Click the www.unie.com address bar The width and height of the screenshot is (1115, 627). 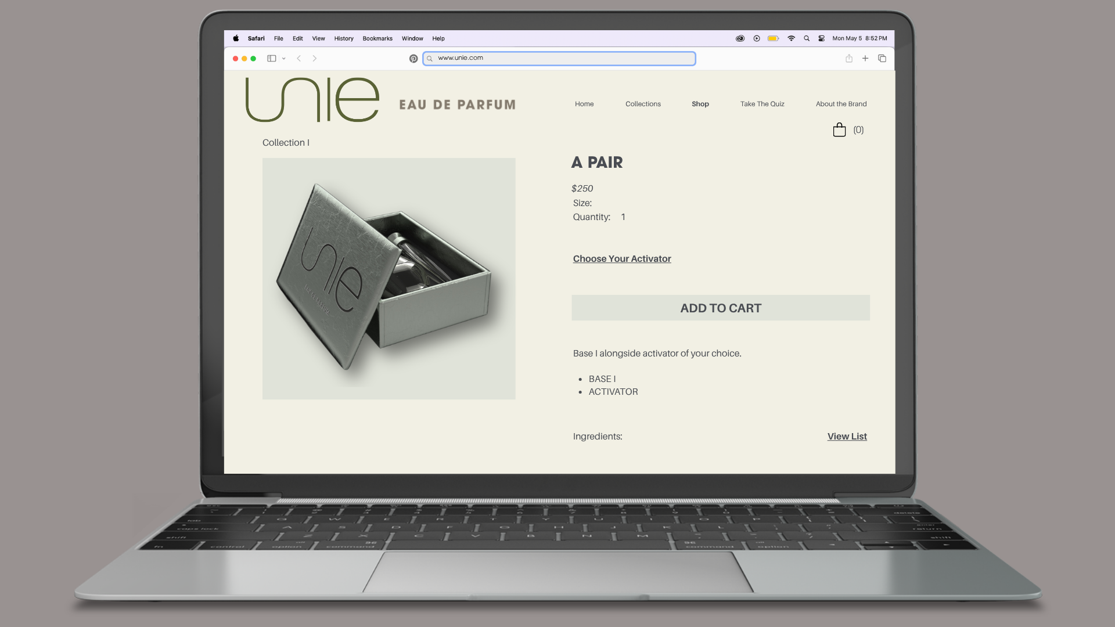click(559, 58)
